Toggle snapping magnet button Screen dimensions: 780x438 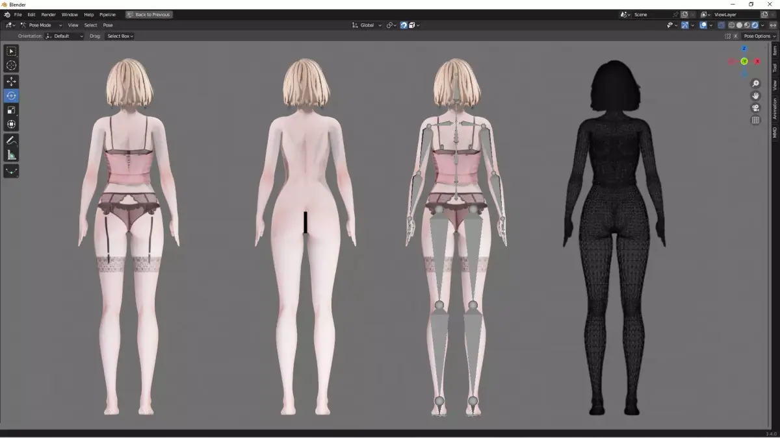(x=403, y=25)
